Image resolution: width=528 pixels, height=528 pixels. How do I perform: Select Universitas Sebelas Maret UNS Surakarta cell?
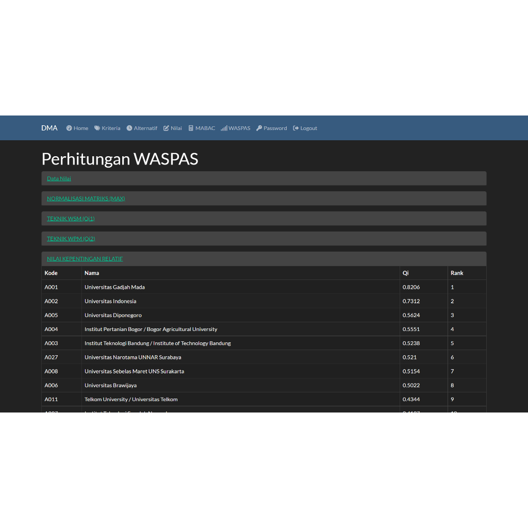tap(240, 371)
